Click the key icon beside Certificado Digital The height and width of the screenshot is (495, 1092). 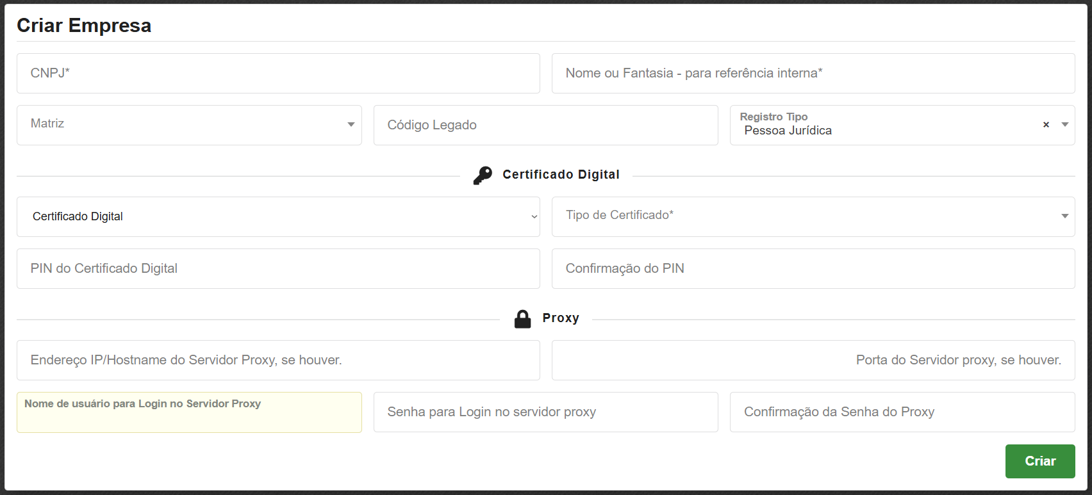483,175
